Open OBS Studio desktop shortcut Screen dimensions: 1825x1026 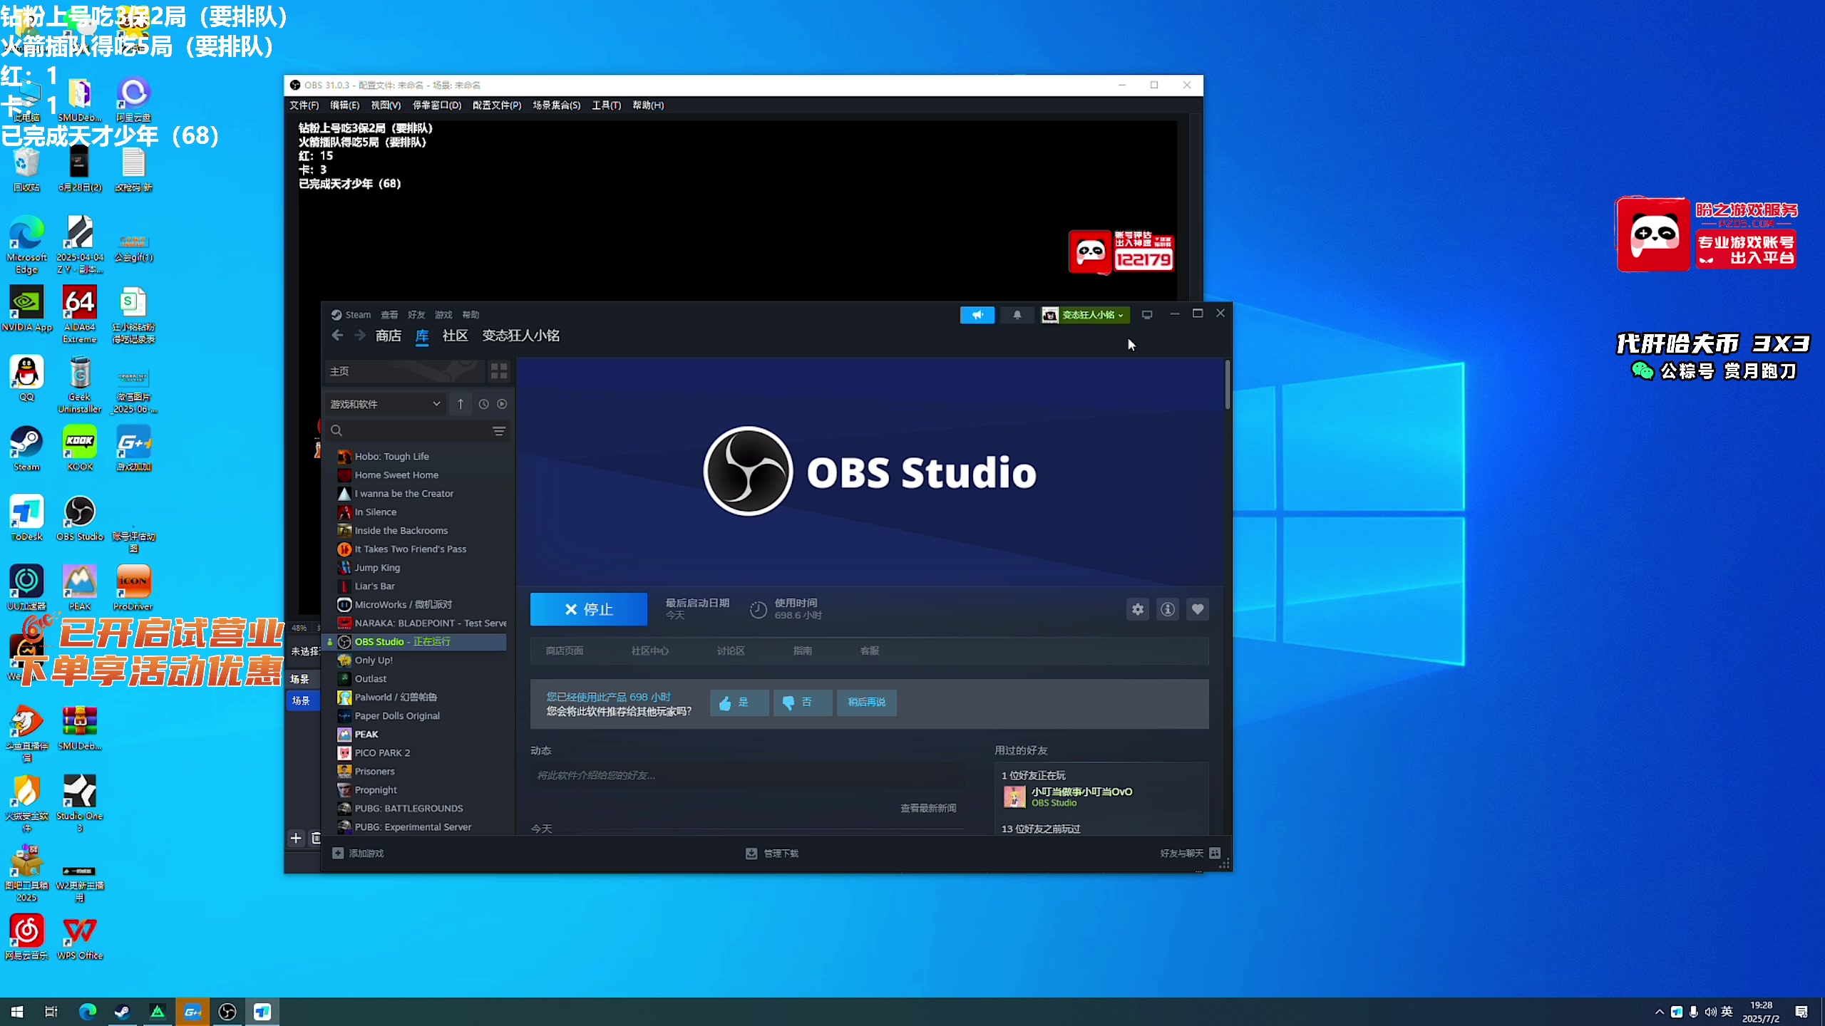[80, 518]
